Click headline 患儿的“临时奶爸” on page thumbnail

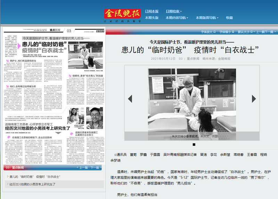(44, 44)
